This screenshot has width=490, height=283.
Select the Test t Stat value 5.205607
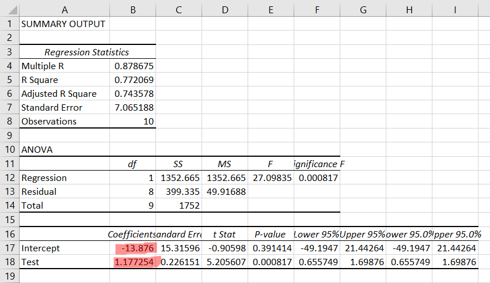click(225, 262)
